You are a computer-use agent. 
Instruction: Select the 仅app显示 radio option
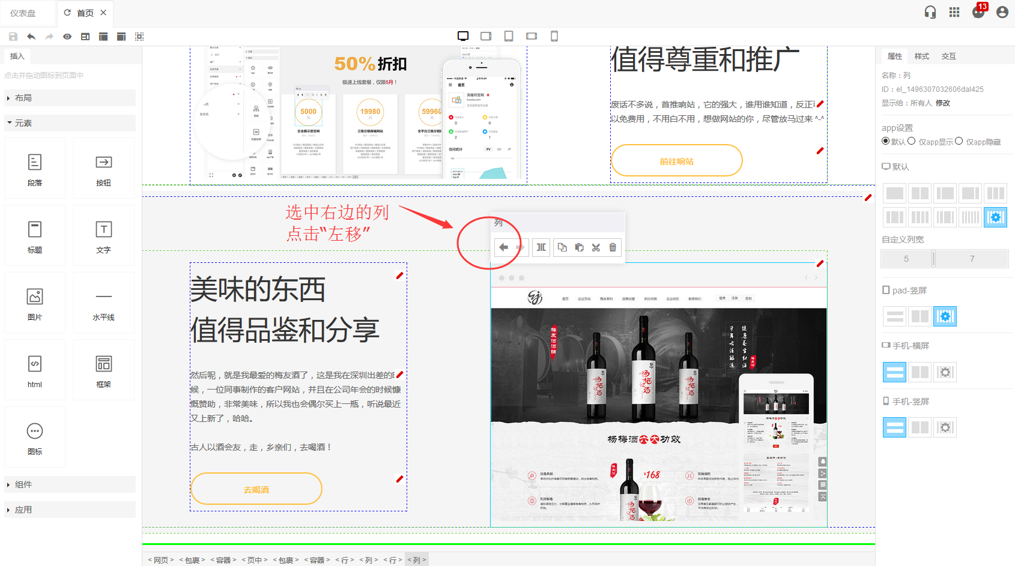coord(912,141)
